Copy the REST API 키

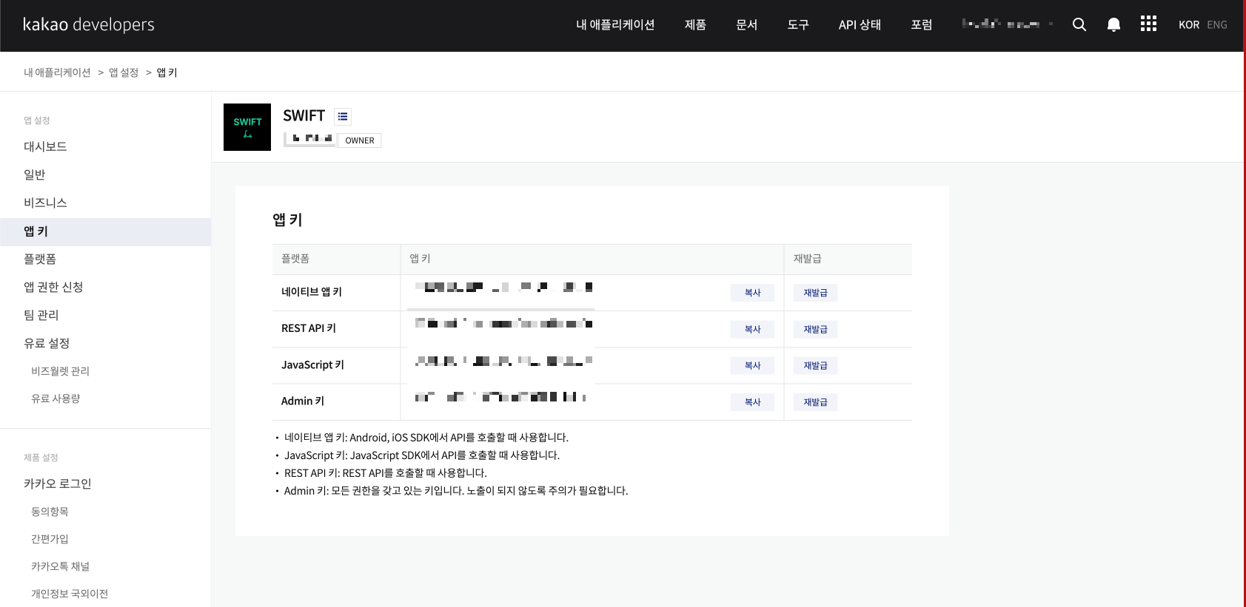[x=752, y=329]
